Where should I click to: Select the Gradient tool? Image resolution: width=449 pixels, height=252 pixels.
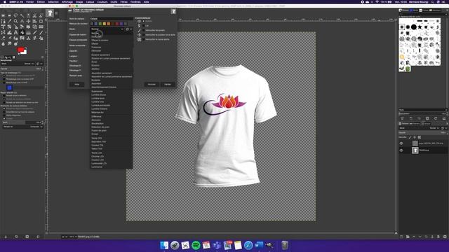click(28, 33)
